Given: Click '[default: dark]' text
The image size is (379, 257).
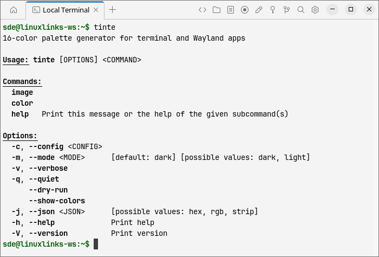Looking at the screenshot, I should 143,158.
